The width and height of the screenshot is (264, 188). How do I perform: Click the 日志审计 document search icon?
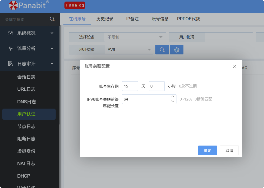click(10, 64)
